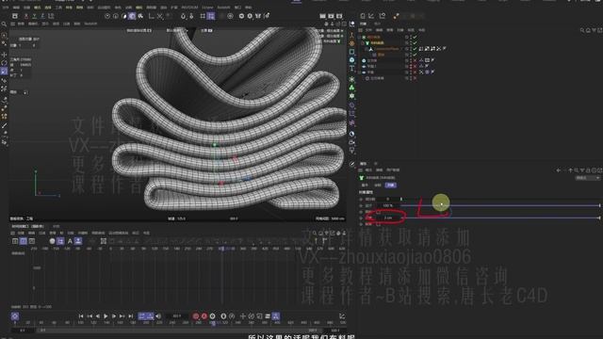
Task: Select the Move tool in left toolbar
Action: [4, 55]
